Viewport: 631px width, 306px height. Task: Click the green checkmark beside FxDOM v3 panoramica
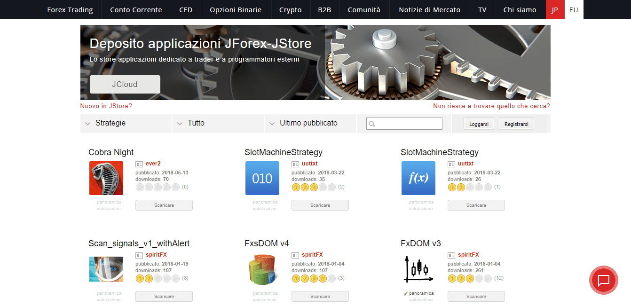click(x=405, y=293)
